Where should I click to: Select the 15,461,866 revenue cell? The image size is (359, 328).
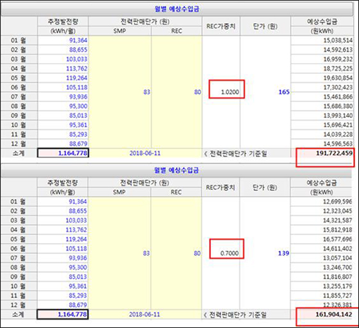tap(322, 97)
